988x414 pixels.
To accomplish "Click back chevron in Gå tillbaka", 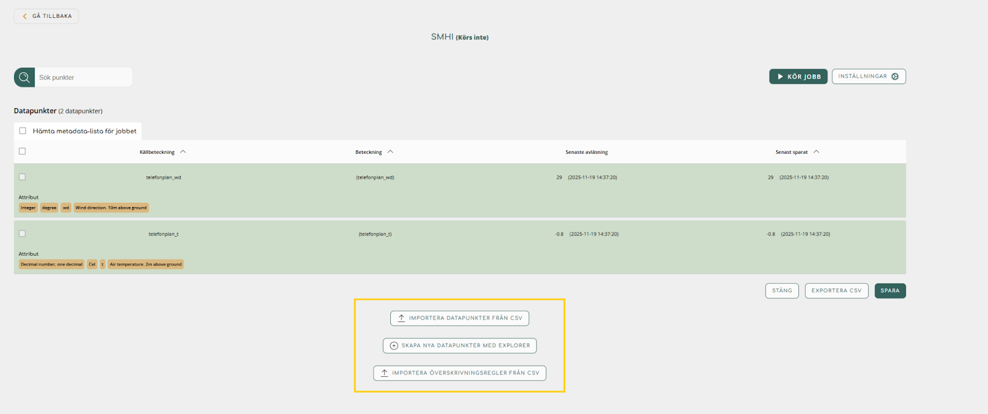I will pyautogui.click(x=25, y=16).
